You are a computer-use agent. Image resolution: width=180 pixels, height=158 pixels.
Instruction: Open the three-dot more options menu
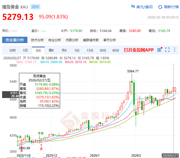(x=174, y=50)
